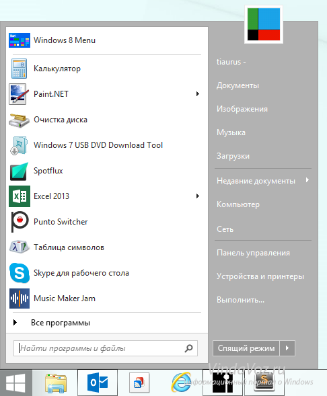Open Sublime Text from the taskbar
327x396 pixels.
(264, 383)
